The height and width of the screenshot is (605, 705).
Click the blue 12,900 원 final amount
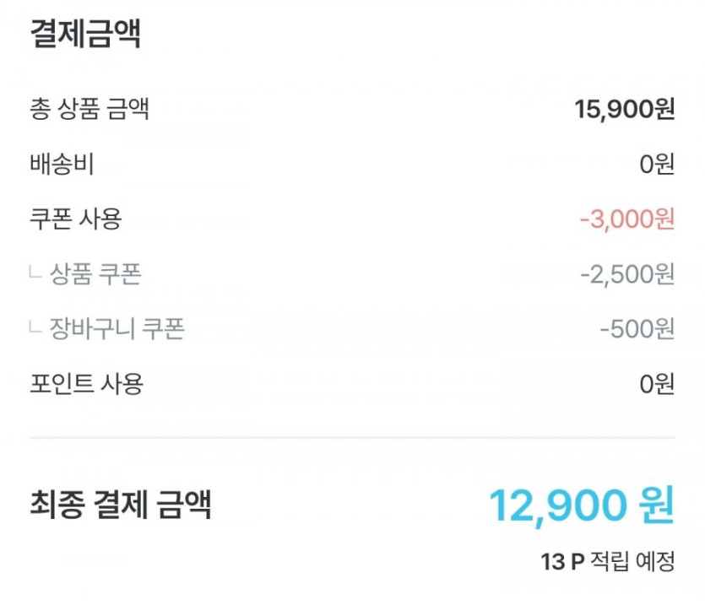click(582, 505)
